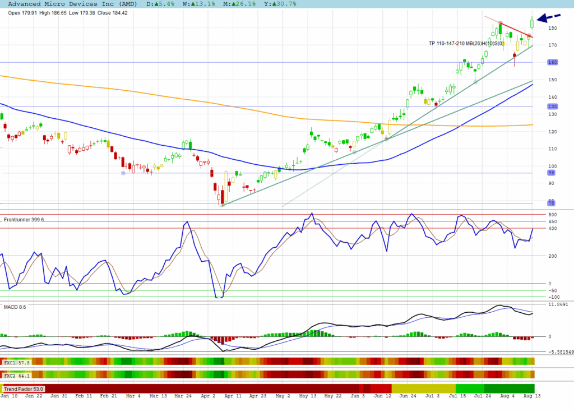
Task: Click the 130 price axis label
Action: 552,114
